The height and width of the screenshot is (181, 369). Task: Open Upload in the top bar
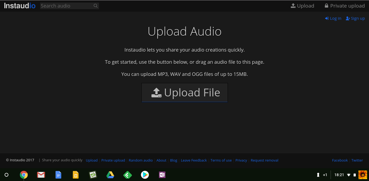pos(302,6)
